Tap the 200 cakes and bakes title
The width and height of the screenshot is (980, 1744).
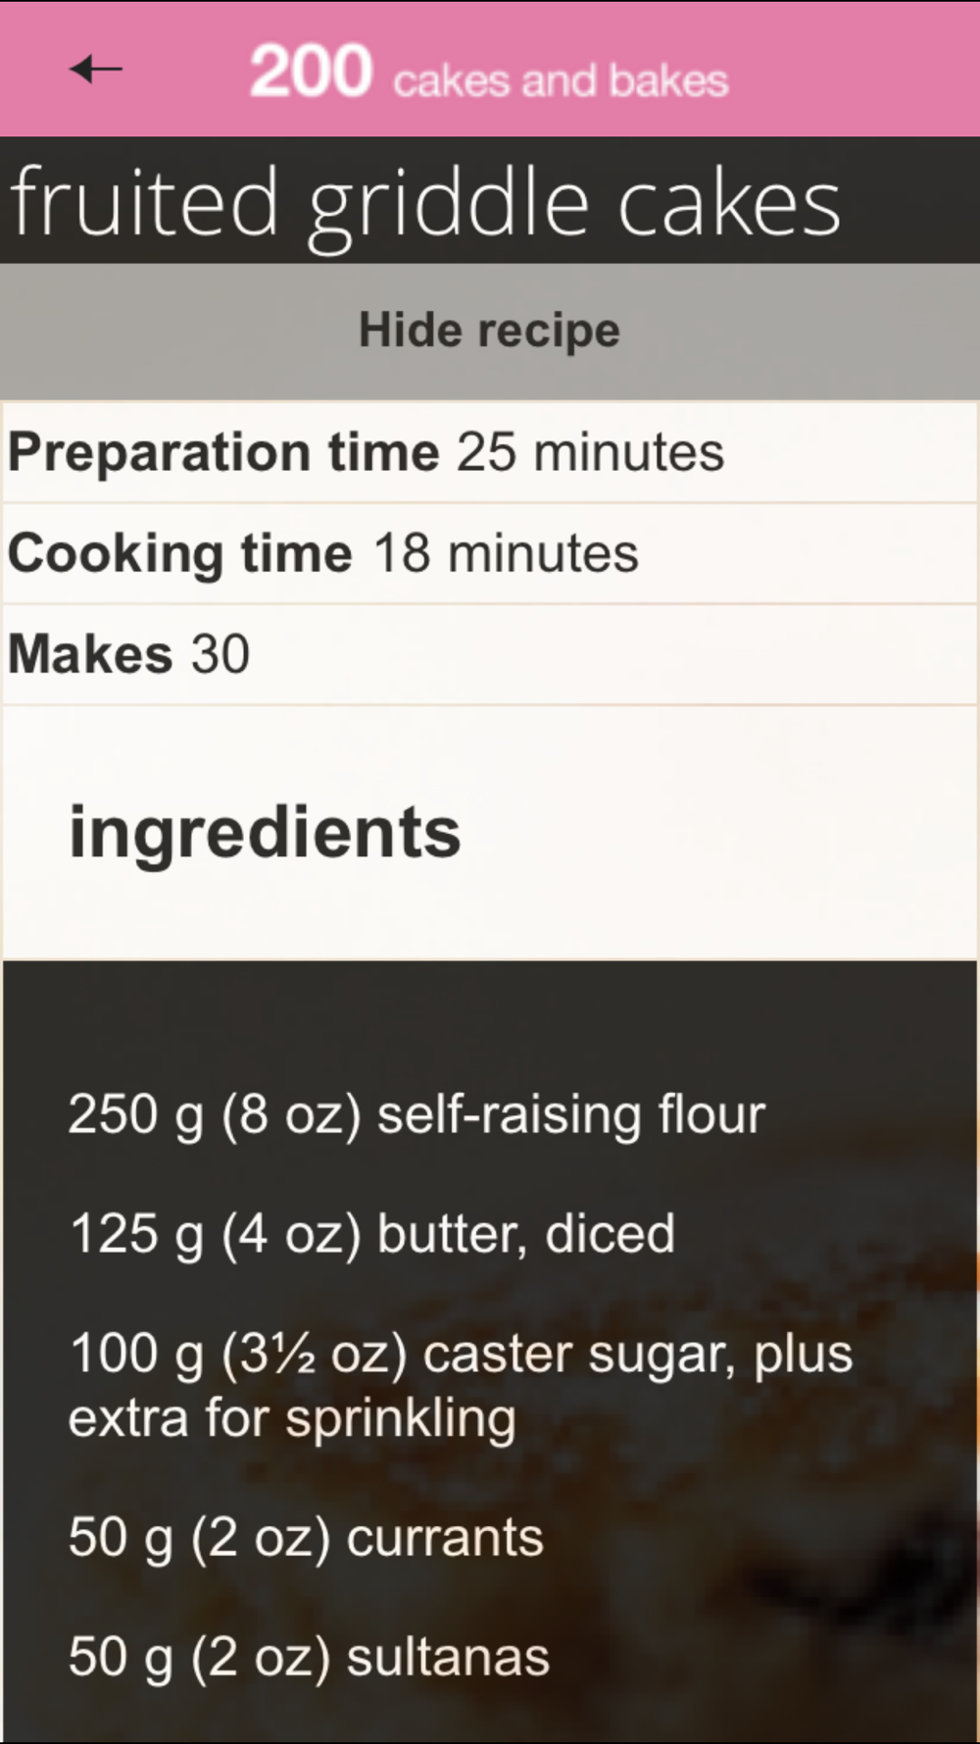[489, 72]
